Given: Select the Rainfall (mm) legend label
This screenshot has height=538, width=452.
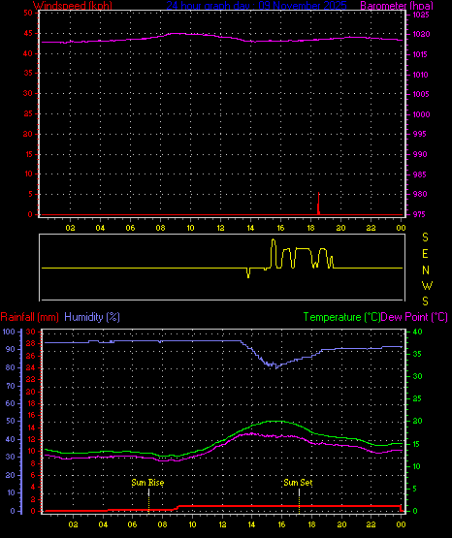Looking at the screenshot, I should (29, 317).
